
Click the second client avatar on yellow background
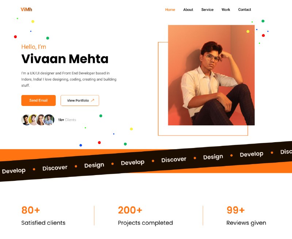click(33, 120)
